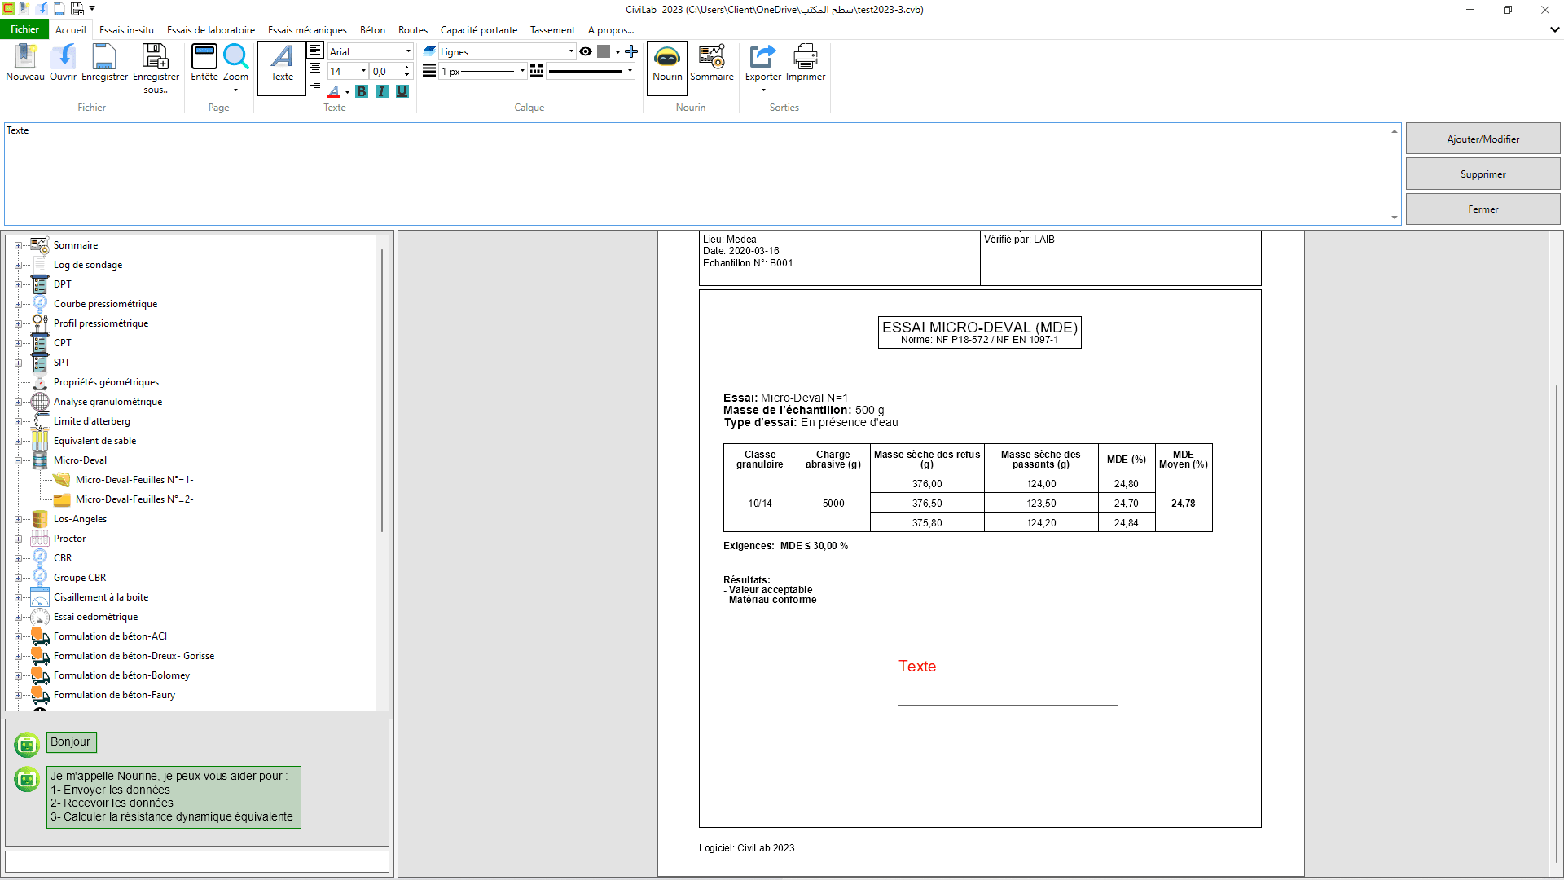Image resolution: width=1564 pixels, height=880 pixels.
Task: Collapse the ribbon with the chevron
Action: (x=1554, y=29)
